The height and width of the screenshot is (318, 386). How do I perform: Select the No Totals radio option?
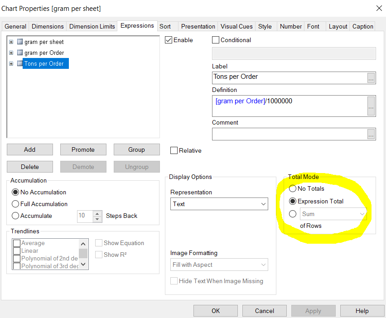click(x=293, y=188)
